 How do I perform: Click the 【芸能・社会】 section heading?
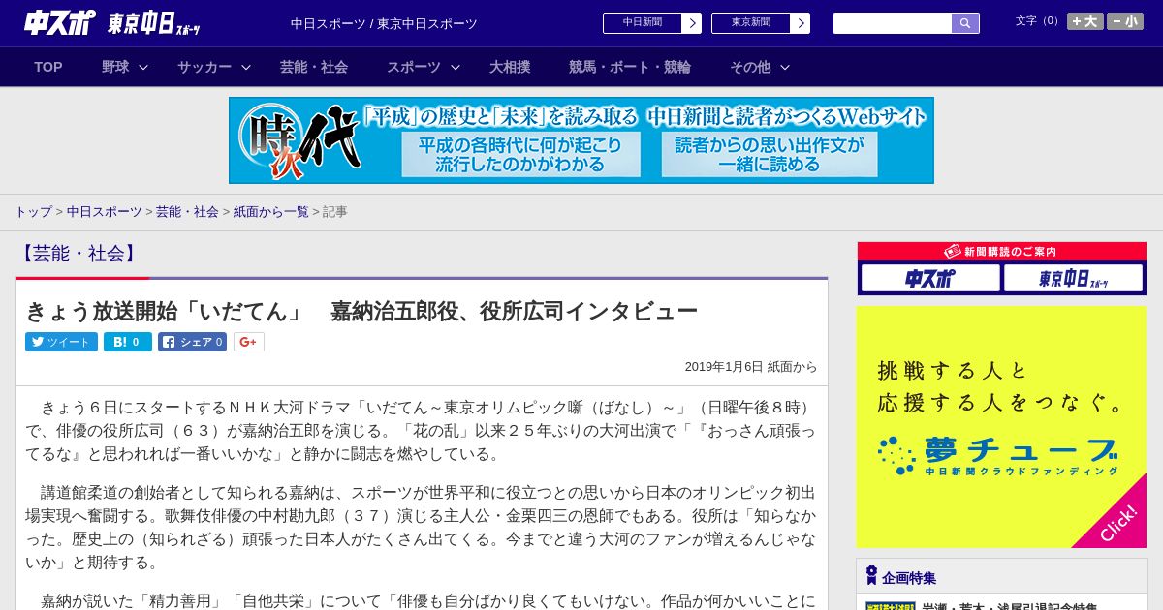[79, 254]
